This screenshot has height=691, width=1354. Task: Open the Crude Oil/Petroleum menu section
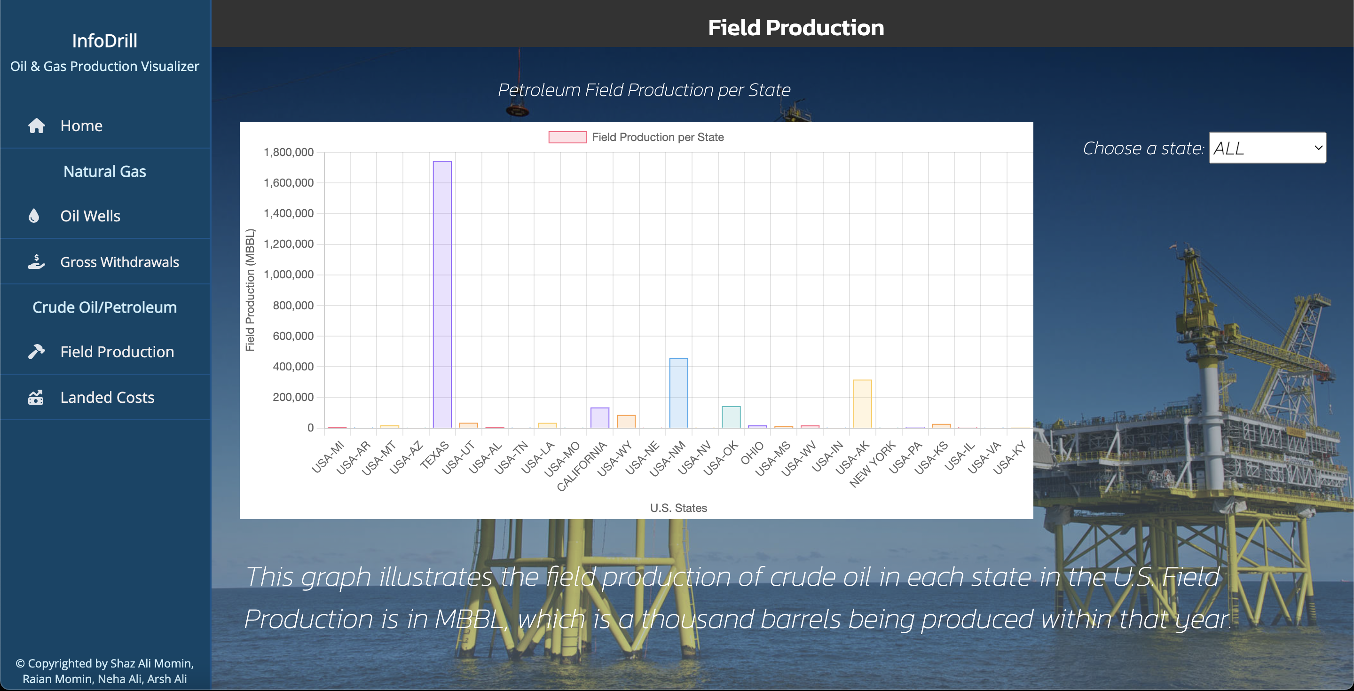tap(104, 307)
